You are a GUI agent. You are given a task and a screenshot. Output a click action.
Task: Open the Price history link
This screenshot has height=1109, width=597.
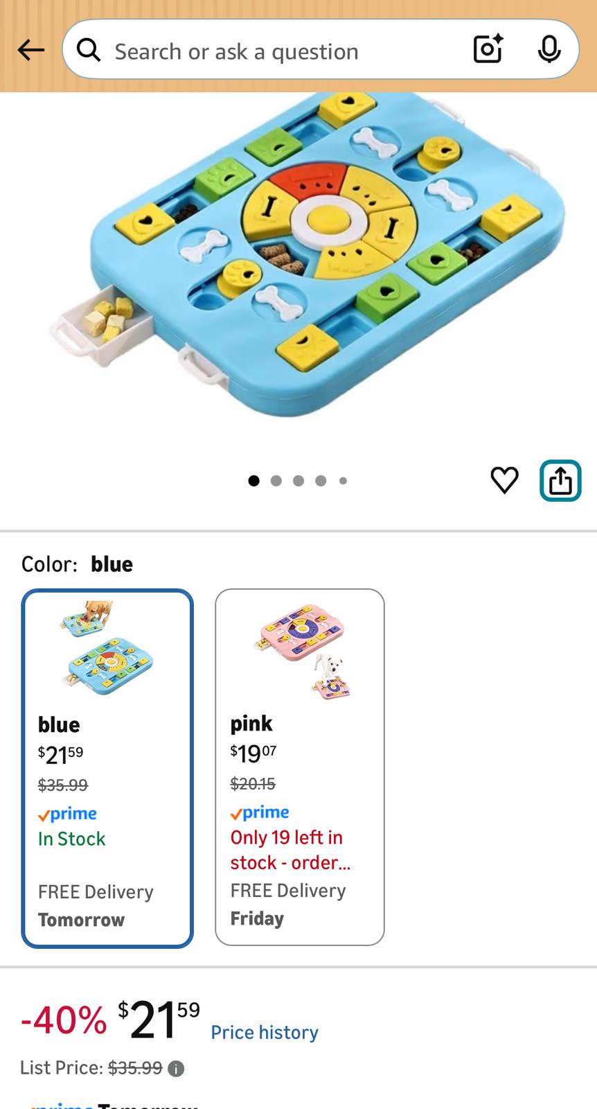[265, 1032]
